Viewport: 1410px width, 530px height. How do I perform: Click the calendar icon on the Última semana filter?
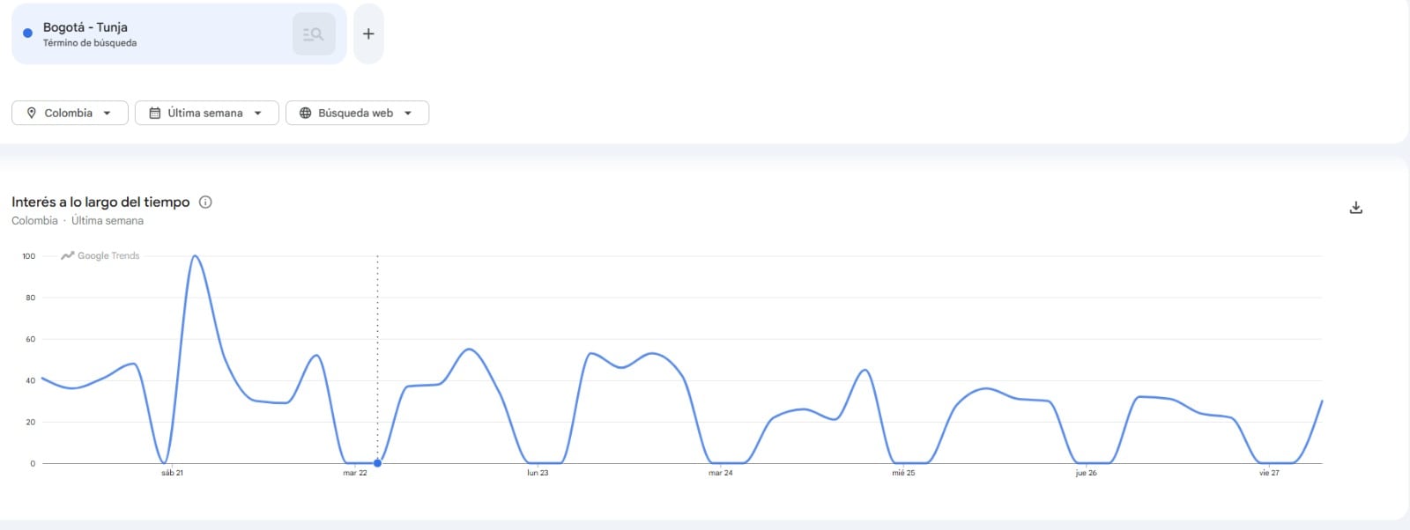[x=155, y=113]
